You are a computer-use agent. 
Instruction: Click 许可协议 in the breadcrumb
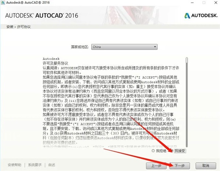[24, 26]
